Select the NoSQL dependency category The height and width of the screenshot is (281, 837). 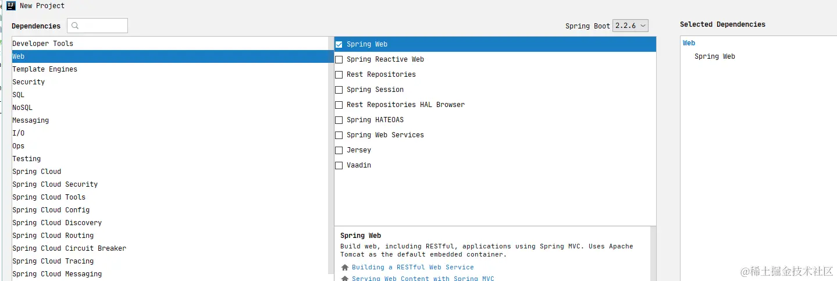point(23,108)
